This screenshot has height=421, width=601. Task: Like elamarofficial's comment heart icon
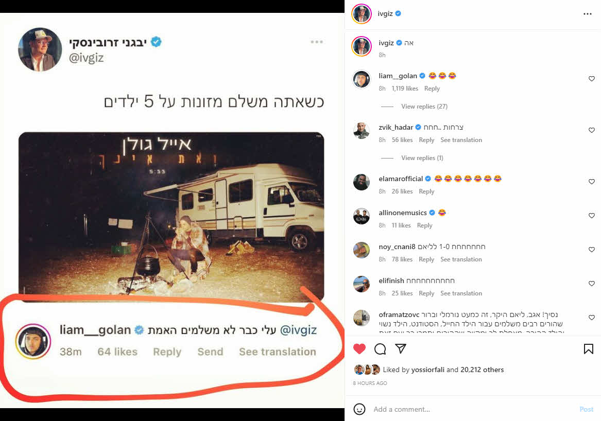click(591, 181)
